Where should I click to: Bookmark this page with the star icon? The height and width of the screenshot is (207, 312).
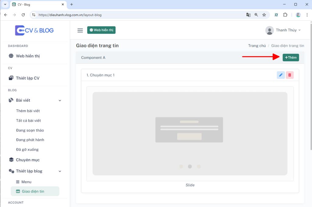(264, 15)
